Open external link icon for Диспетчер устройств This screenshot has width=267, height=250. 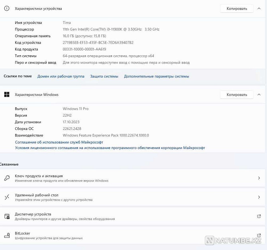click(x=259, y=216)
